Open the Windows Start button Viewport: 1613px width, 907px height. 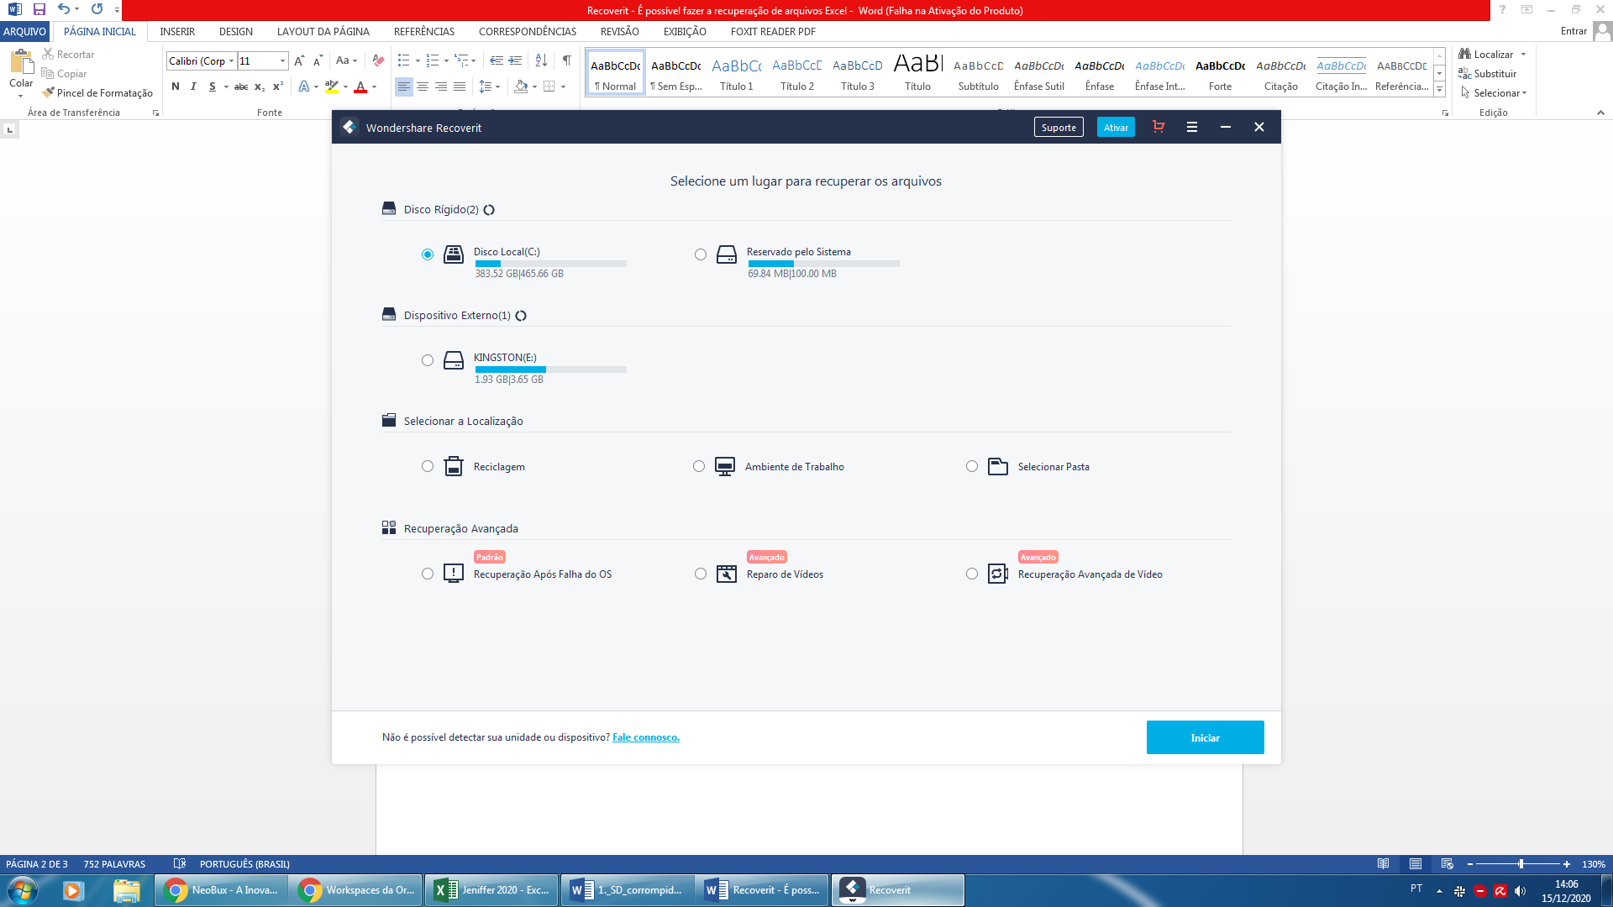click(x=23, y=890)
